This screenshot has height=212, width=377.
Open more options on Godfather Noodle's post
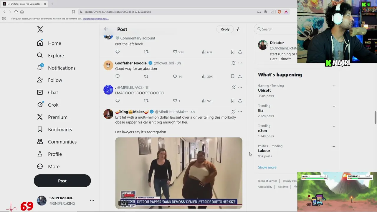(240, 63)
